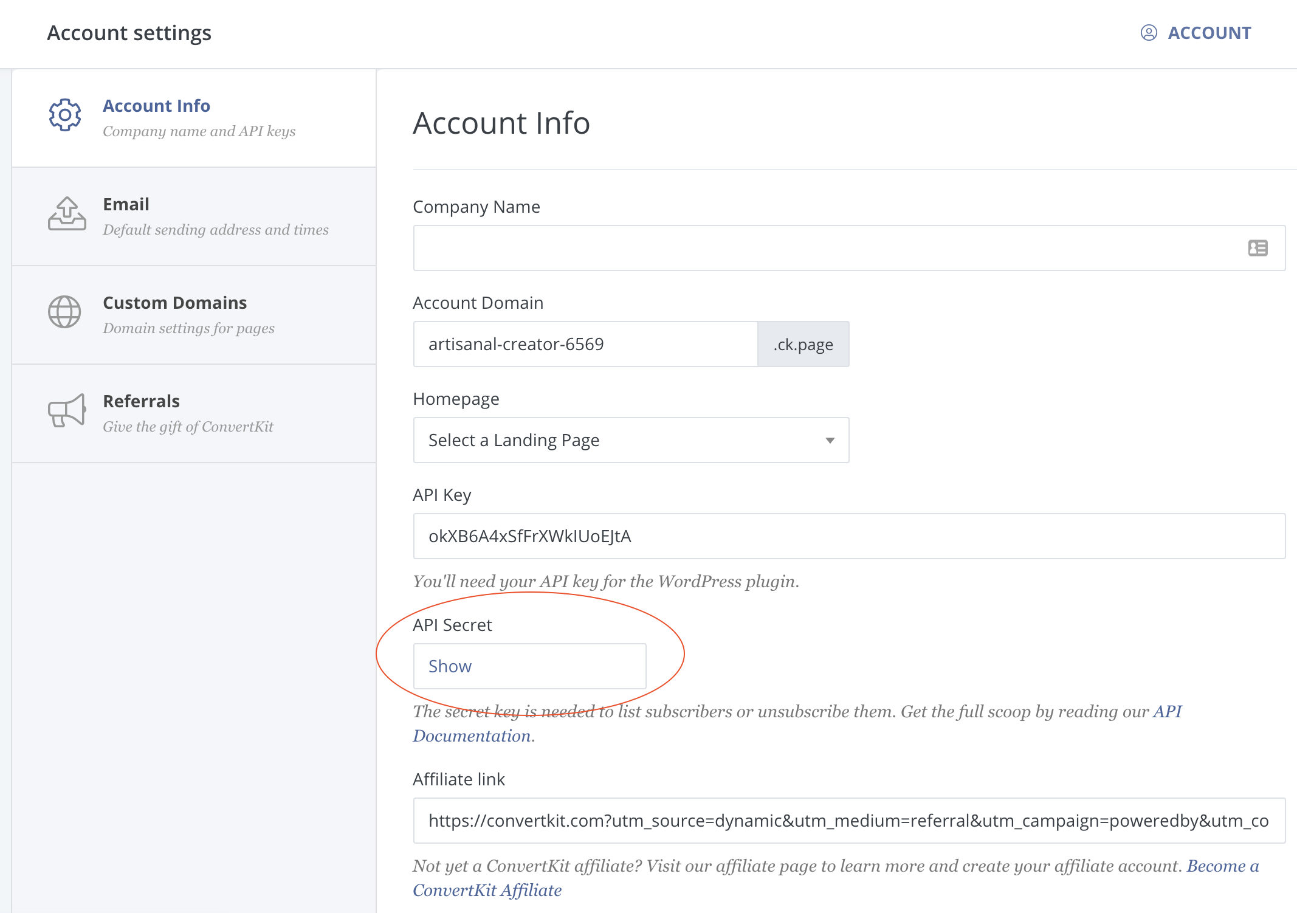1297x913 pixels.
Task: Click into the Company Name input field
Action: [x=849, y=248]
